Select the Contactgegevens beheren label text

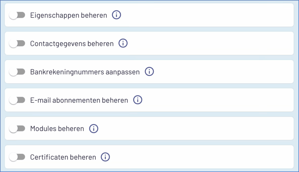pyautogui.click(x=72, y=44)
